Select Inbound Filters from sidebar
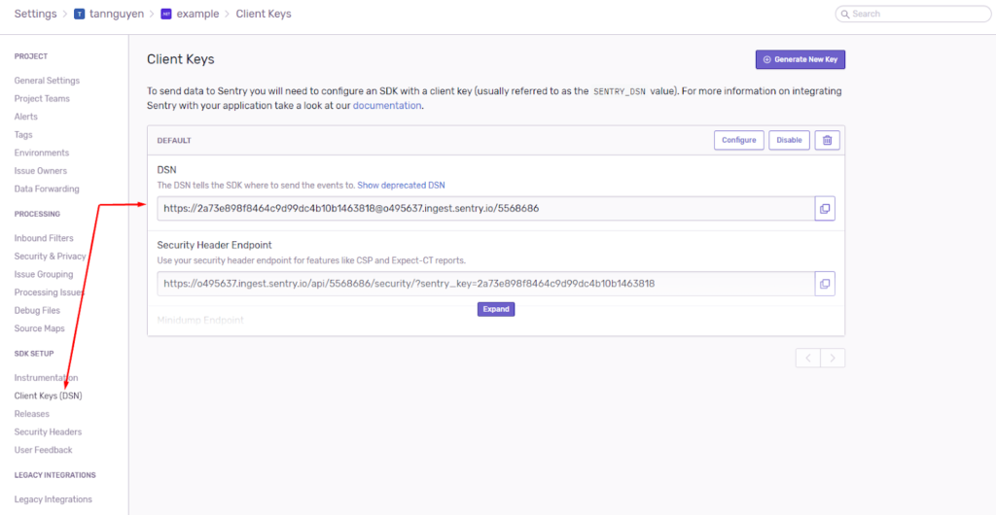 (x=44, y=238)
